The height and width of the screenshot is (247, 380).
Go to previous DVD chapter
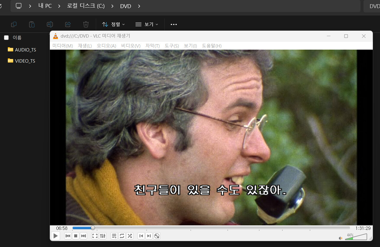[x=141, y=236]
